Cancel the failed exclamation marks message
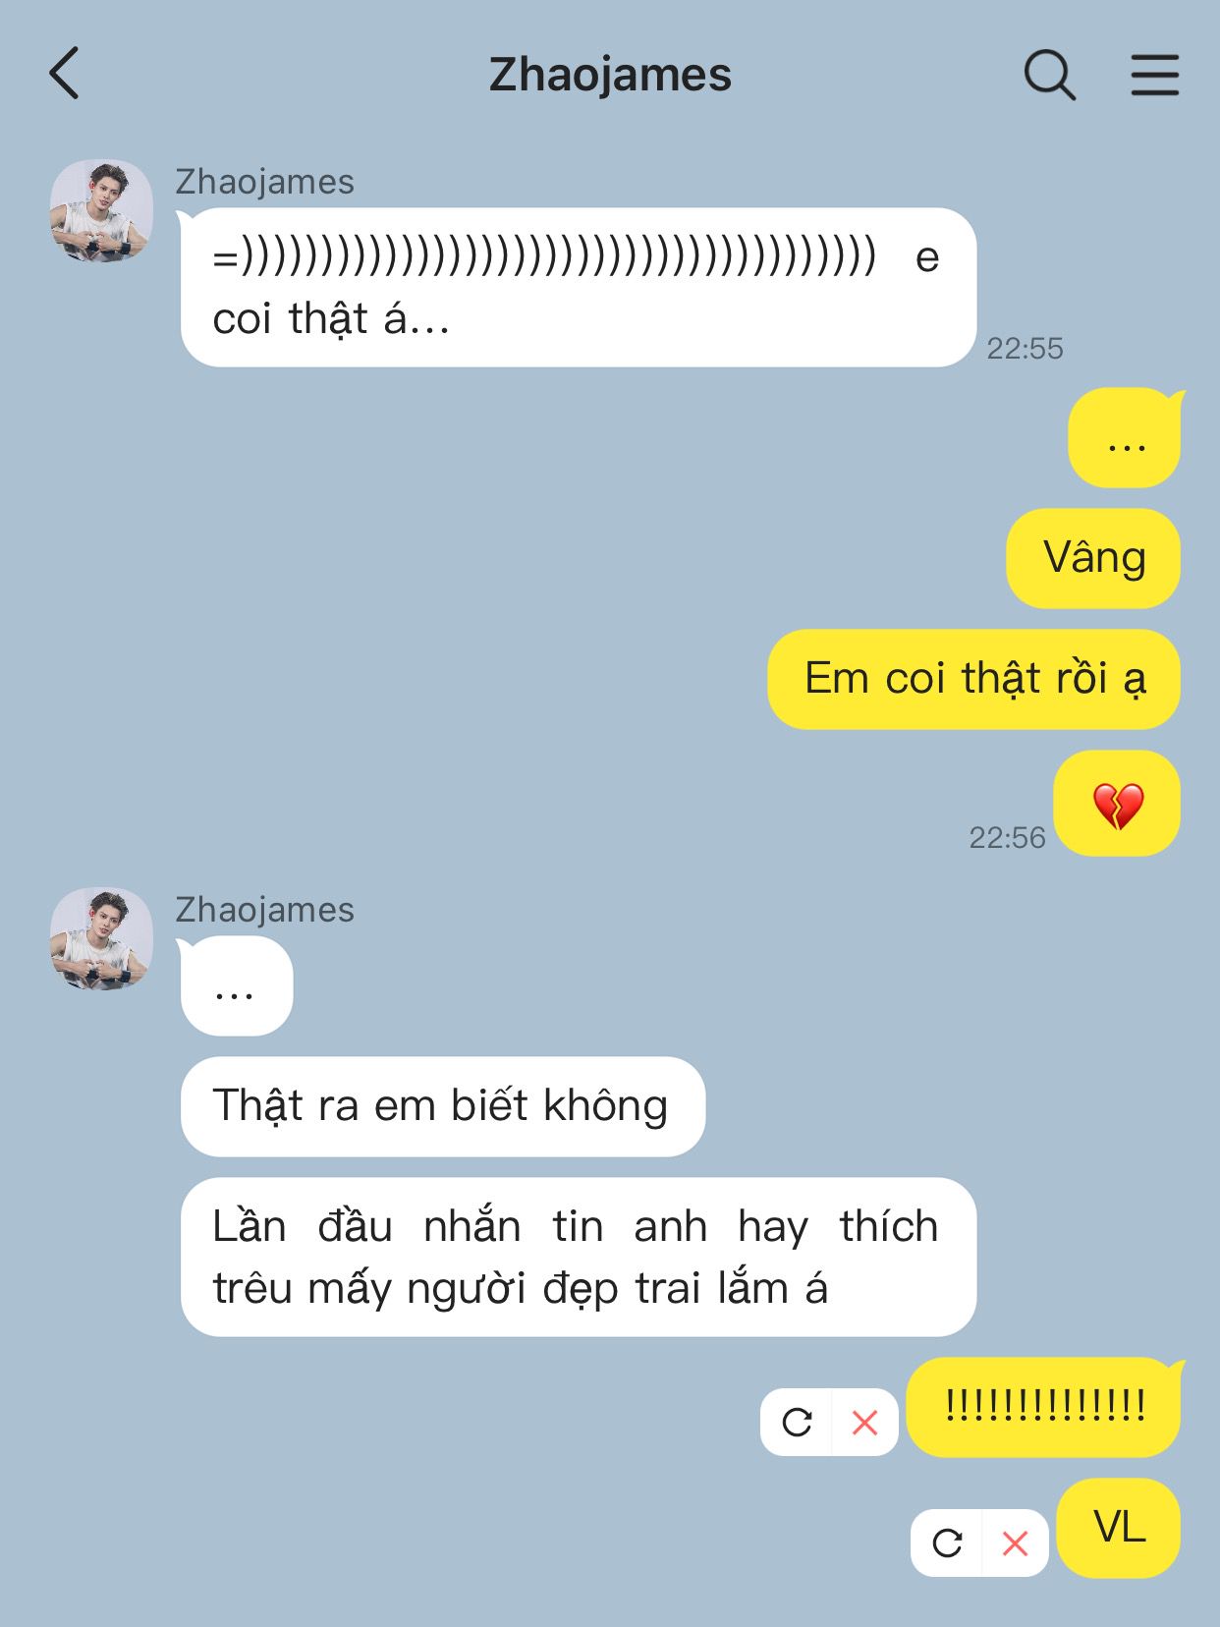 point(864,1422)
